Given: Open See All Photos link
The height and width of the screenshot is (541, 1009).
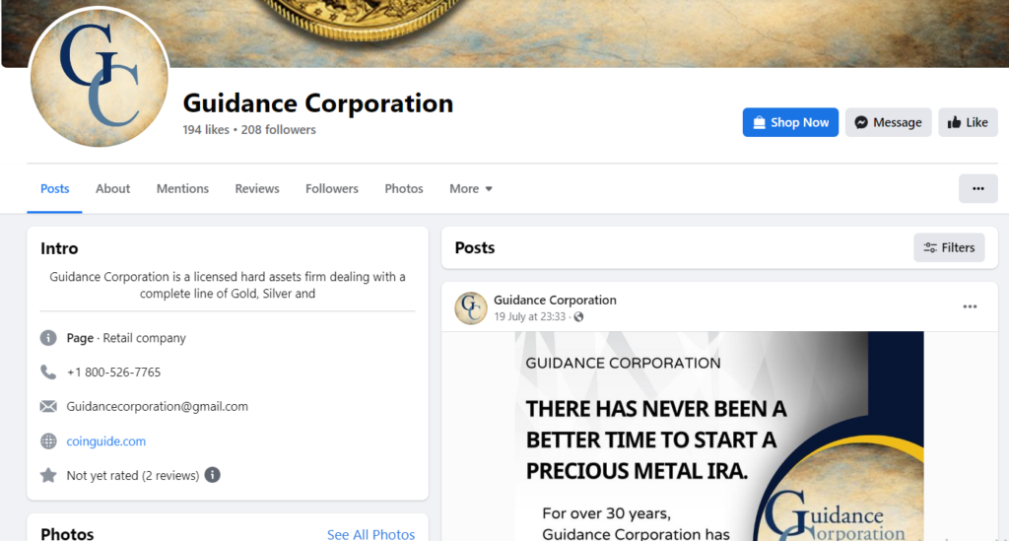Looking at the screenshot, I should coord(370,534).
